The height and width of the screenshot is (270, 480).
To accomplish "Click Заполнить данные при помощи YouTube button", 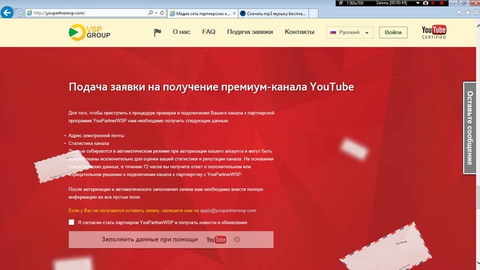I will point(171,240).
